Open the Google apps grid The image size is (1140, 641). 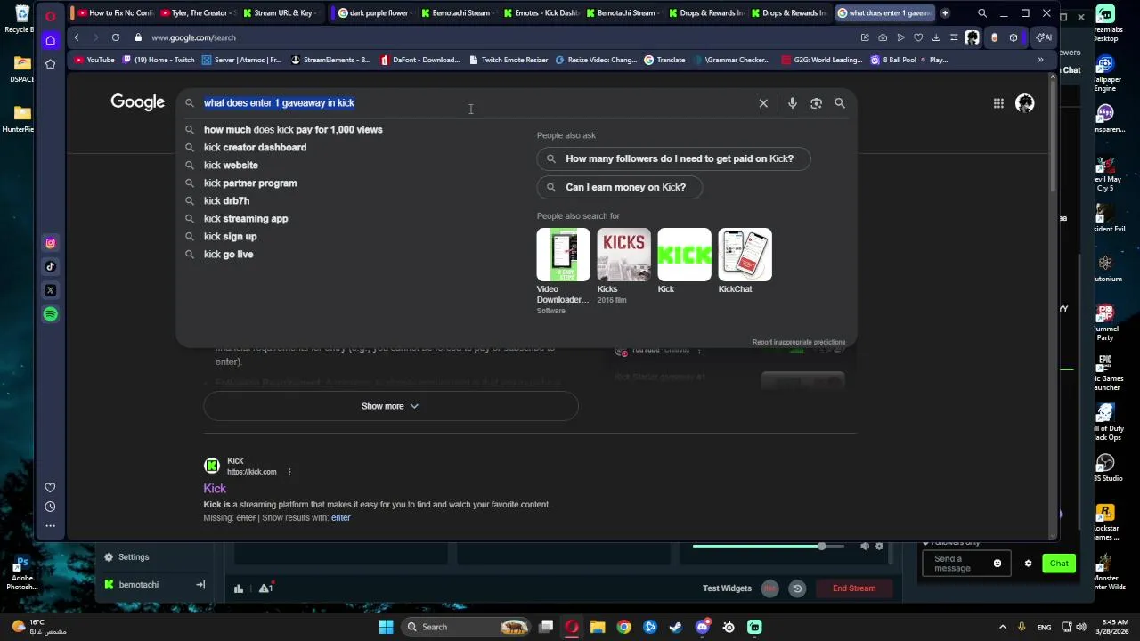tap(998, 103)
